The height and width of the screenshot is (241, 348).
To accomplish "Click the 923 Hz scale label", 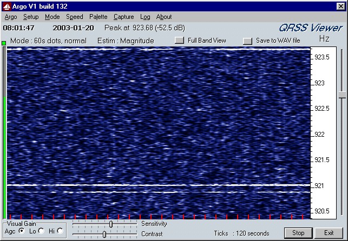I will point(319,83).
